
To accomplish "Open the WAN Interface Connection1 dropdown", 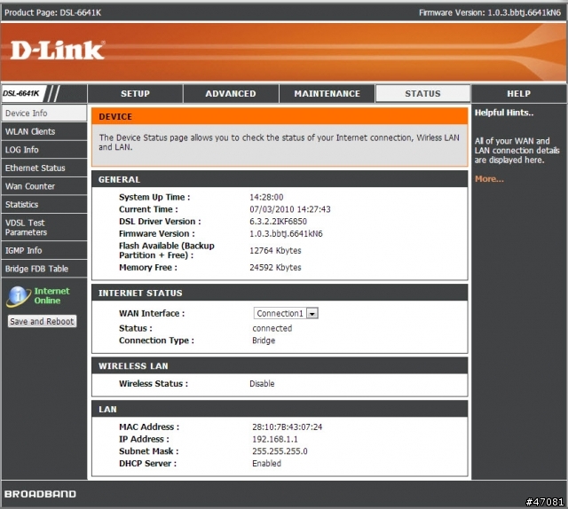I will [x=286, y=313].
